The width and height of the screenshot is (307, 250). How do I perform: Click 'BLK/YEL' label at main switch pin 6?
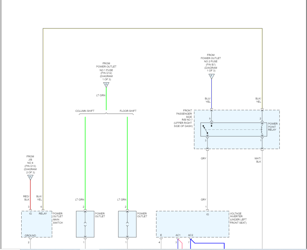pyautogui.click(x=39, y=198)
